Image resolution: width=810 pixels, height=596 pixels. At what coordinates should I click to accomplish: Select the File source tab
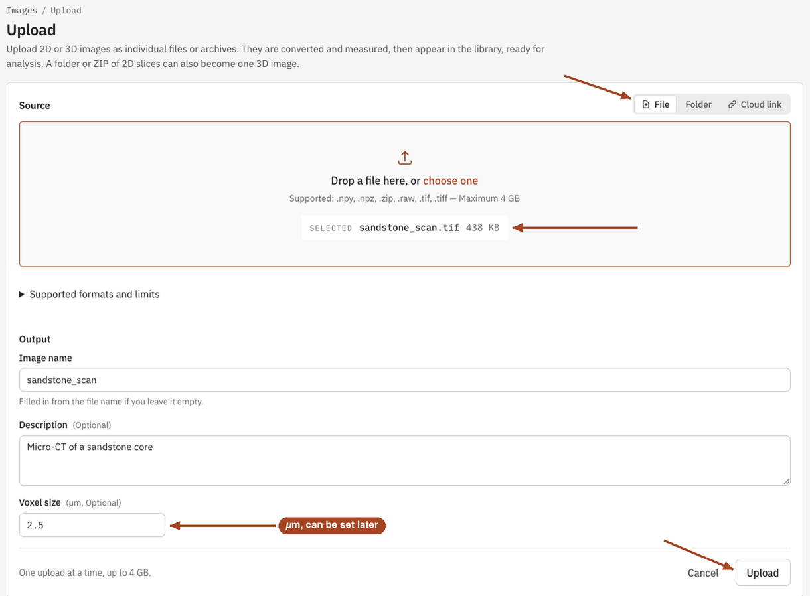pos(655,104)
